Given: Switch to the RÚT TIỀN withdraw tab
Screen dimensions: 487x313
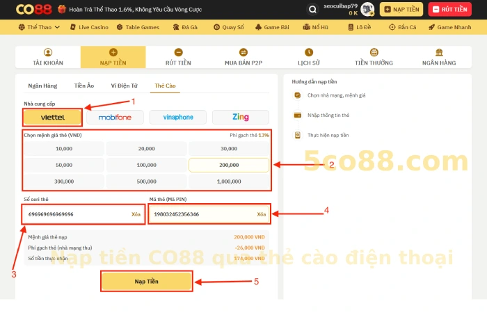Looking at the screenshot, I should (178, 57).
